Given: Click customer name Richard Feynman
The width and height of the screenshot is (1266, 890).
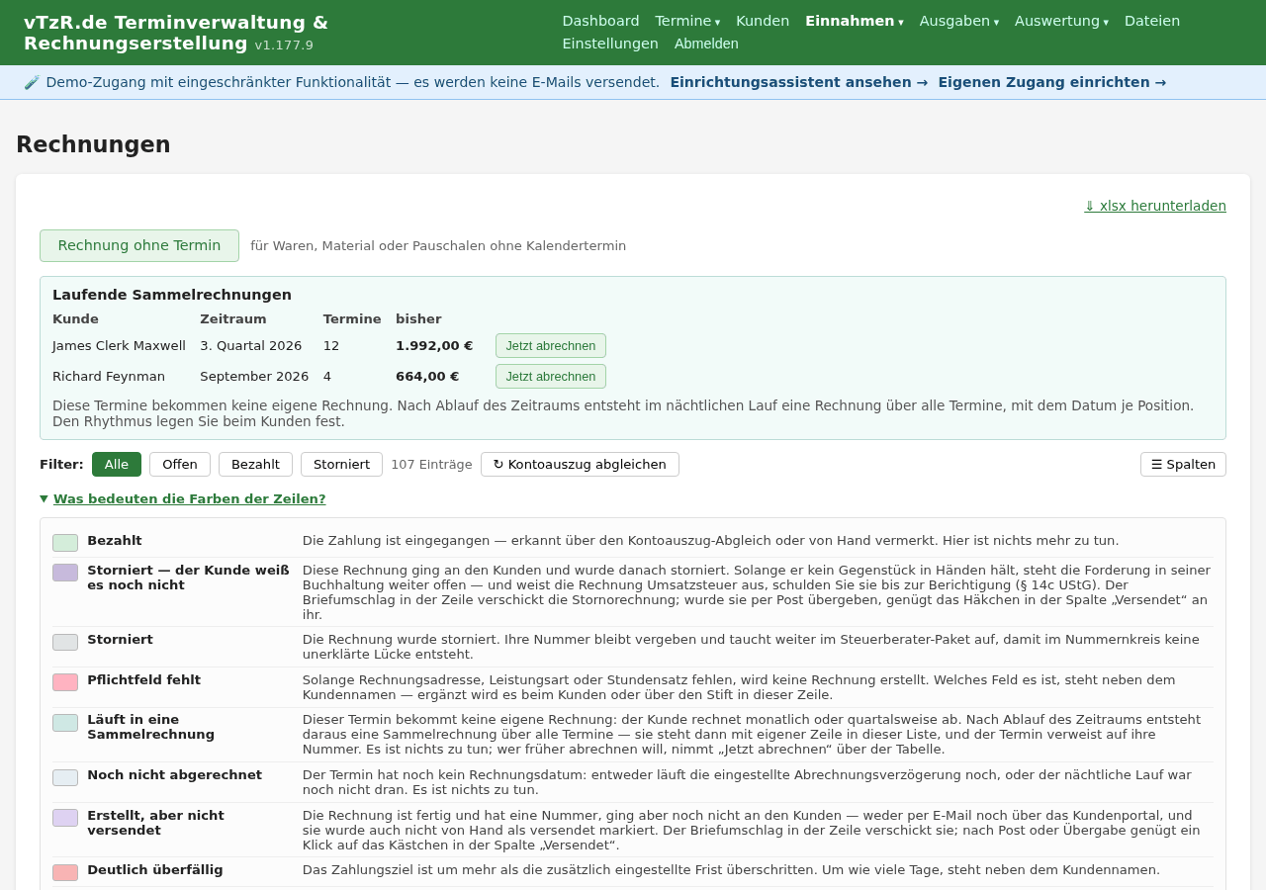Looking at the screenshot, I should [x=109, y=377].
